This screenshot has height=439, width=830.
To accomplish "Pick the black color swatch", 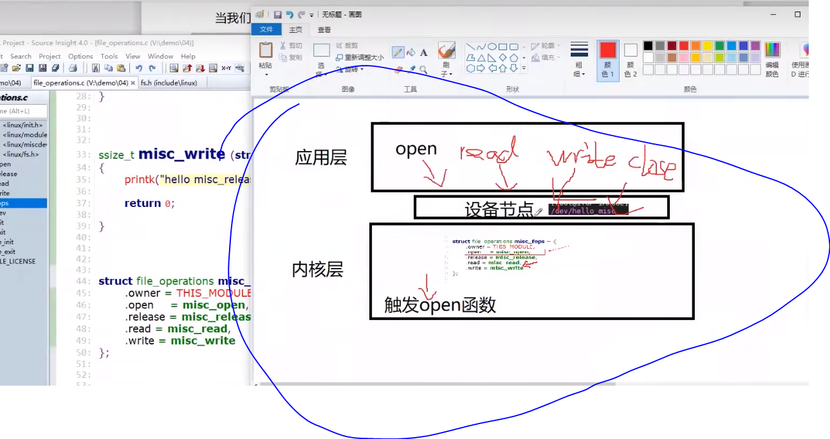I will tap(648, 46).
